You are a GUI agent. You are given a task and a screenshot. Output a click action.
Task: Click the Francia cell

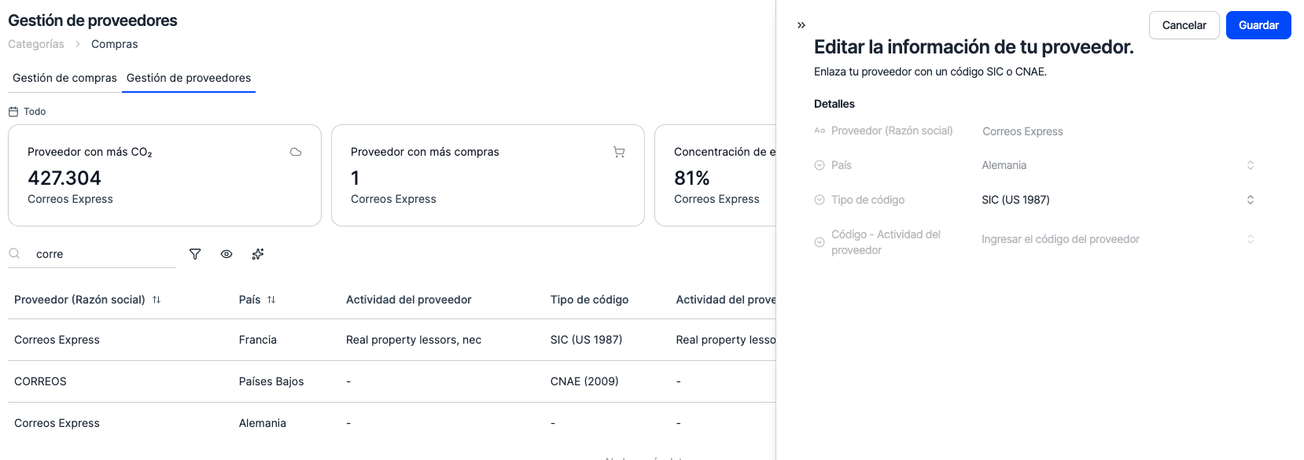point(258,340)
